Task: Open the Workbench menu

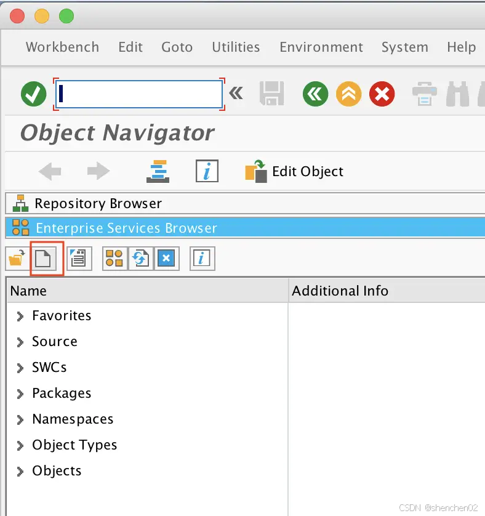Action: pyautogui.click(x=63, y=47)
